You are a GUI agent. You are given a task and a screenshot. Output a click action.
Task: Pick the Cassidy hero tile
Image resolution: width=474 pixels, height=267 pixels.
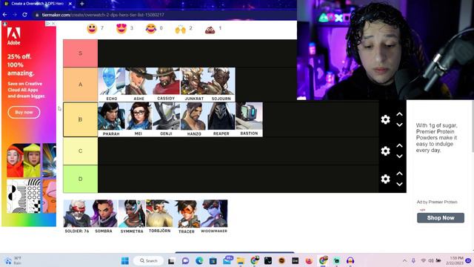point(166,85)
